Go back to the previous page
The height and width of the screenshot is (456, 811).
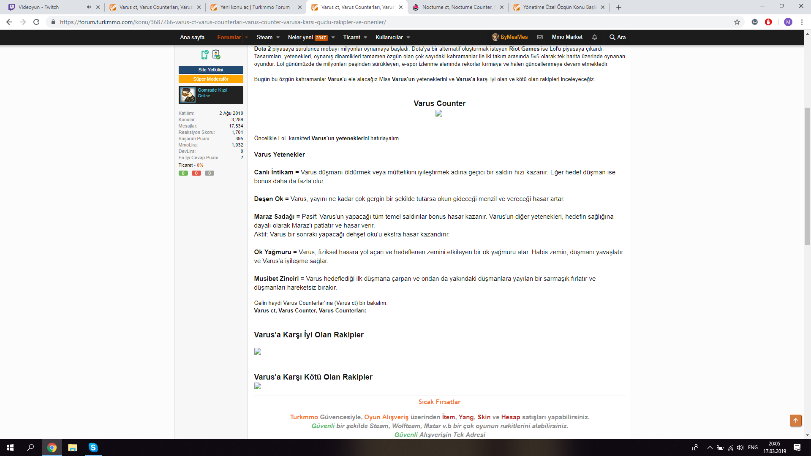(9, 22)
